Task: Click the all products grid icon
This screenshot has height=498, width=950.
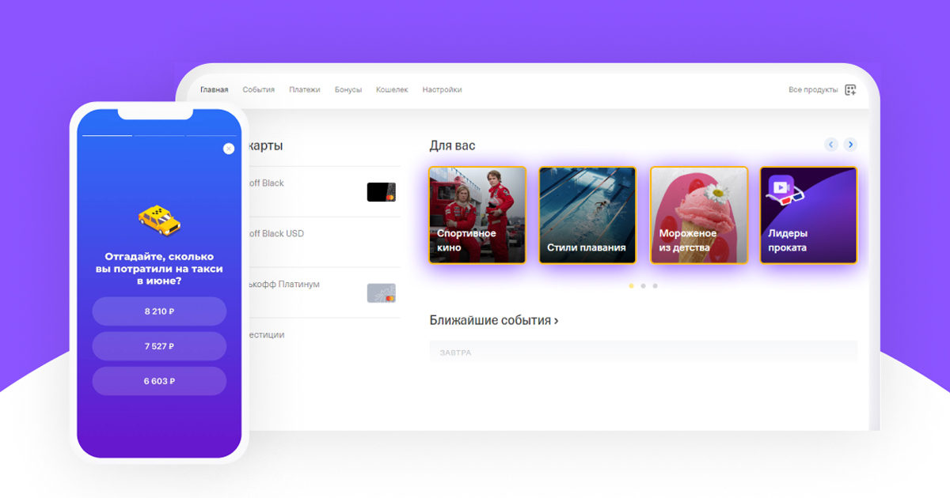Action: tap(850, 89)
